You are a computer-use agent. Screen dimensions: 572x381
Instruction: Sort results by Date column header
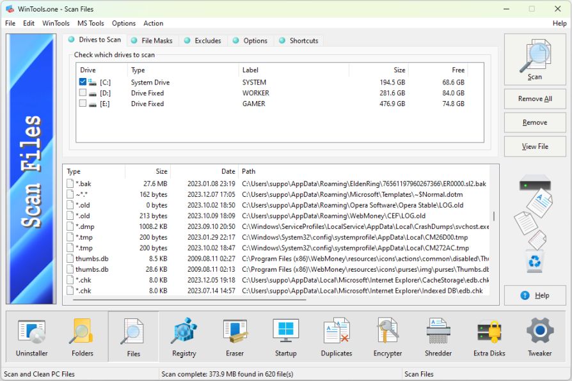point(204,171)
